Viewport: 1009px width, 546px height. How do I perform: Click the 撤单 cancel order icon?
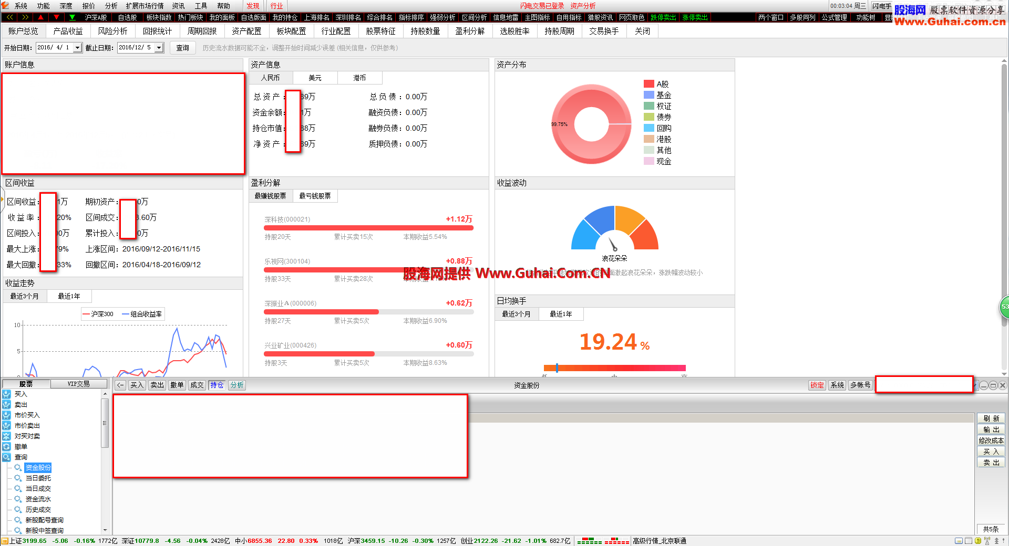pos(6,447)
